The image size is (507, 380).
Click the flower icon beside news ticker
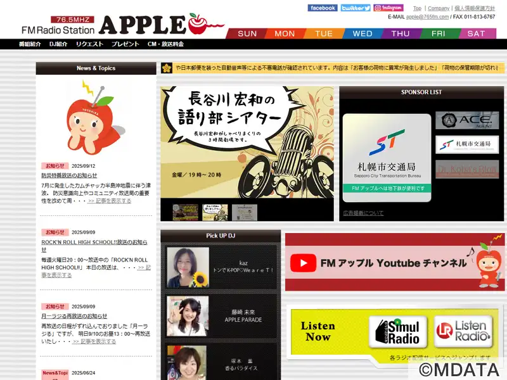point(166,68)
